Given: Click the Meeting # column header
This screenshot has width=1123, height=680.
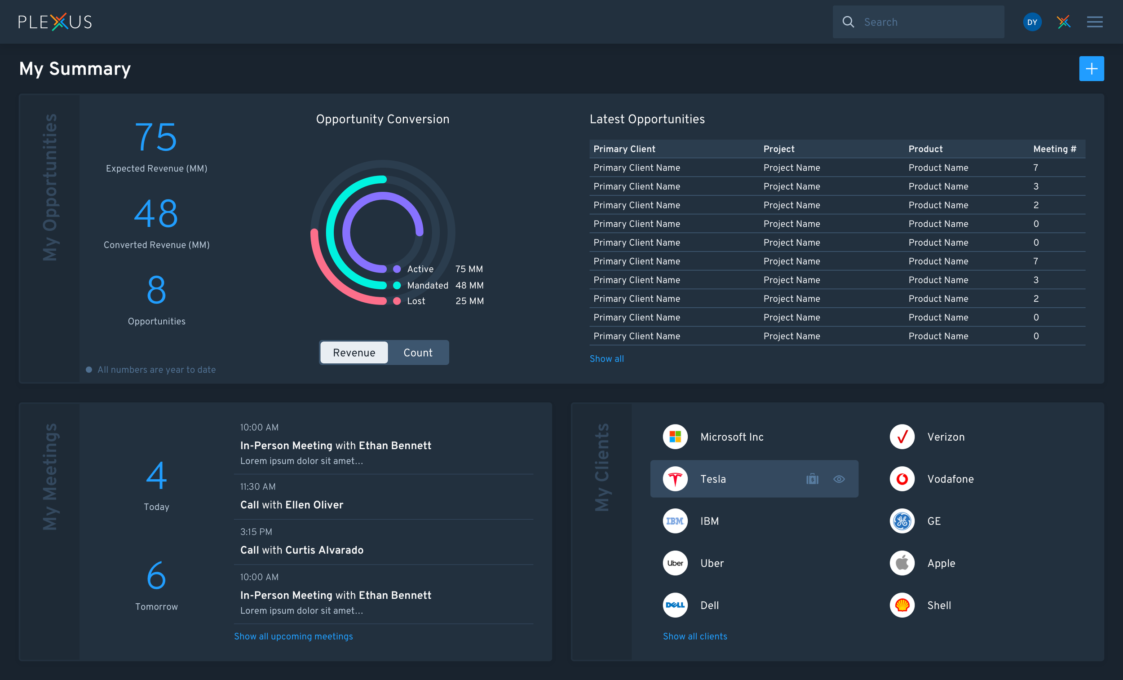Looking at the screenshot, I should [1054, 149].
